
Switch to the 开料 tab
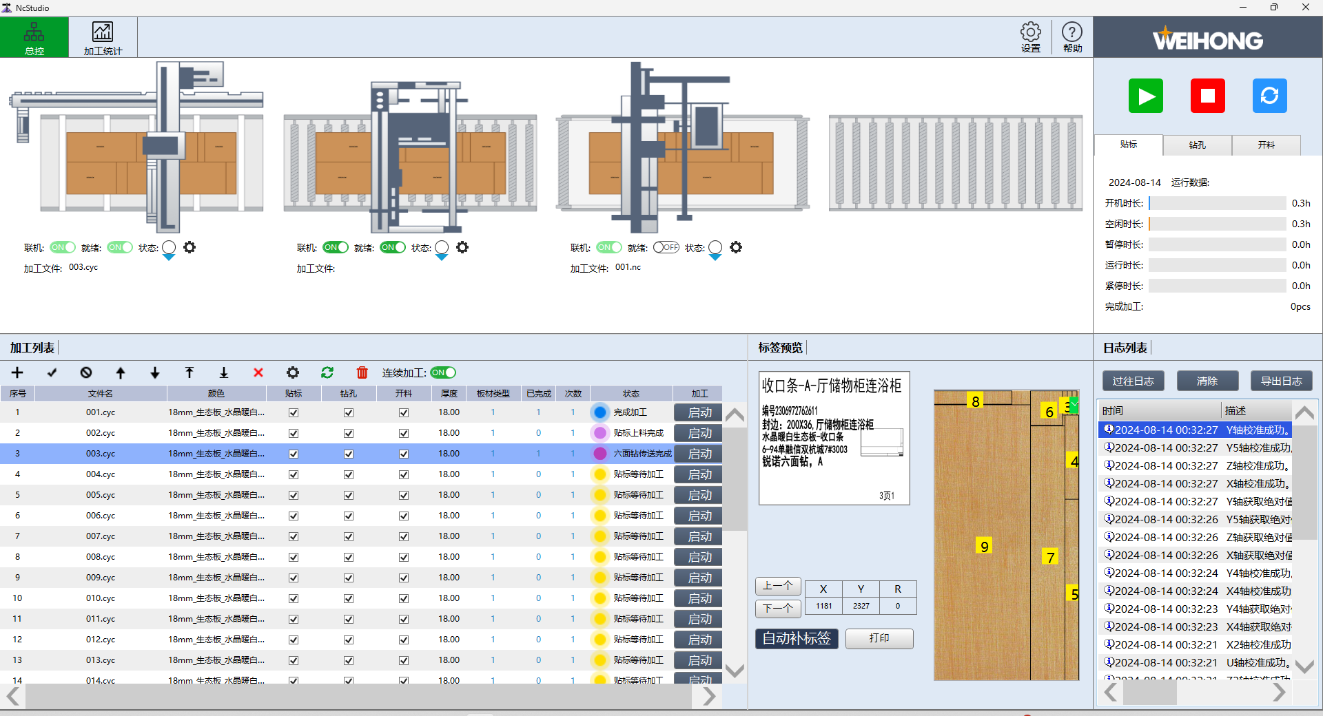1266,145
